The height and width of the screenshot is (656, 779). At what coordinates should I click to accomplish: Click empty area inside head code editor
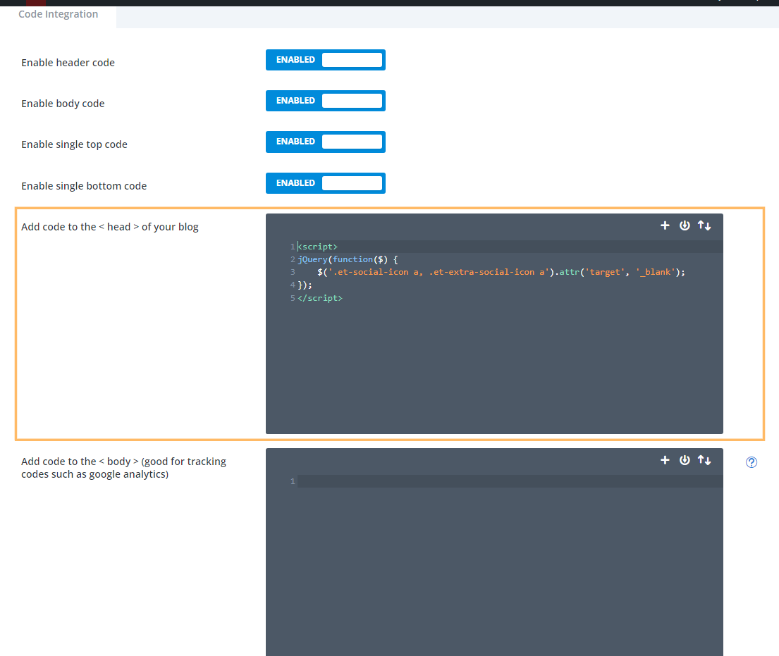tap(494, 368)
